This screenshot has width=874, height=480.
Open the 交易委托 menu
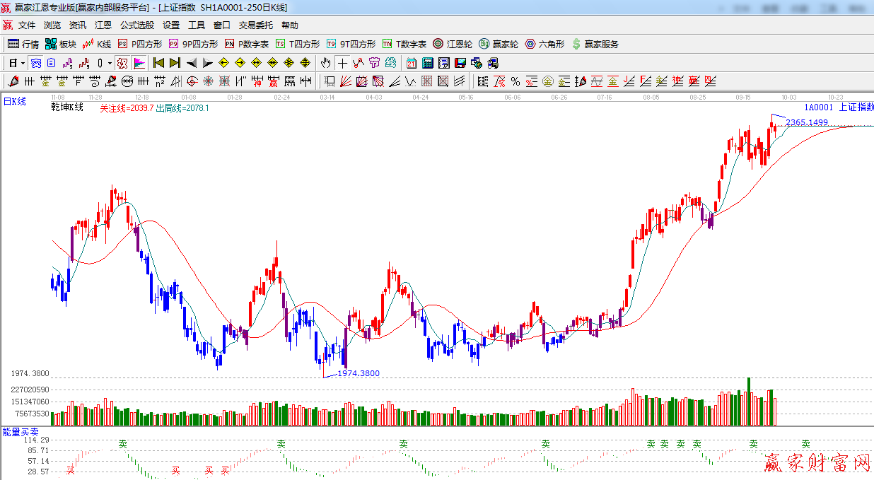(x=255, y=25)
